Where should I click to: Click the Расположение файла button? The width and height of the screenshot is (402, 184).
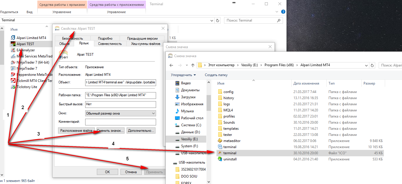tap(77, 131)
